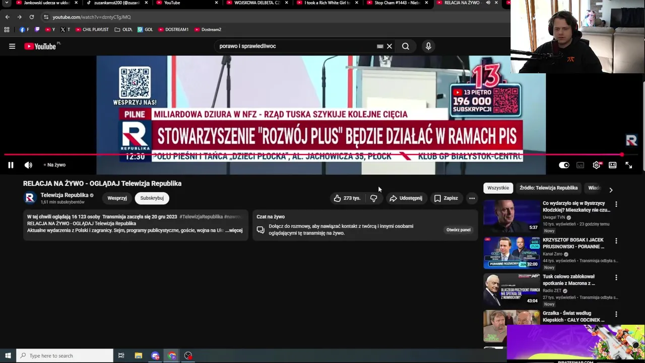Click the search magnifier button

406,46
